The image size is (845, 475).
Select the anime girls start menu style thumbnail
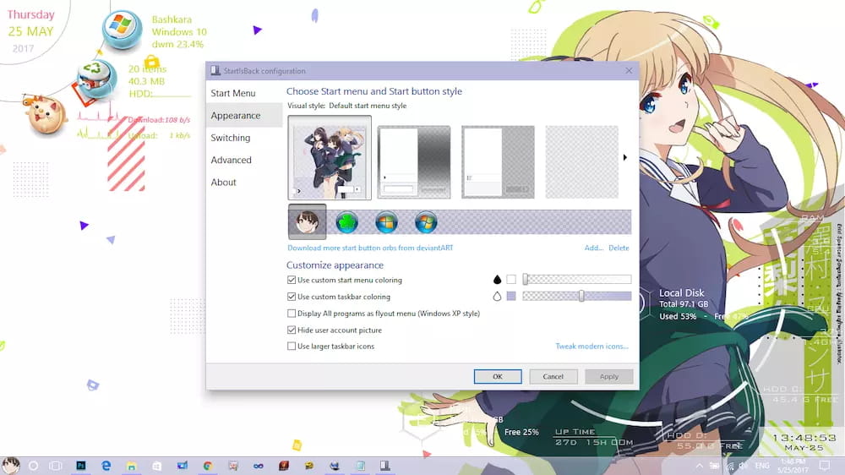tap(330, 157)
